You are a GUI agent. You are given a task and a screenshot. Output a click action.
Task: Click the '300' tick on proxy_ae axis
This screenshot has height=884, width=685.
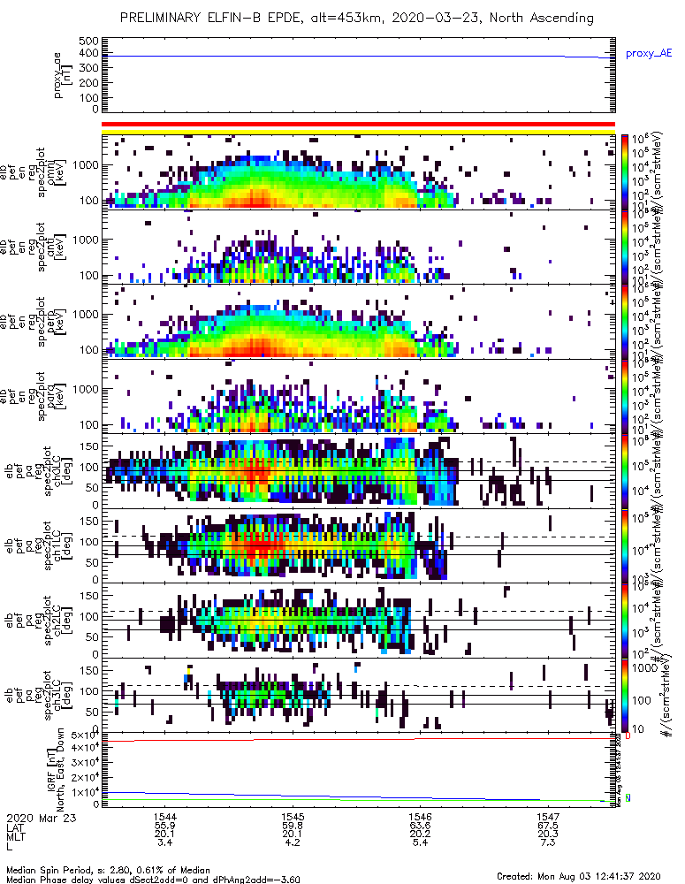[x=89, y=68]
